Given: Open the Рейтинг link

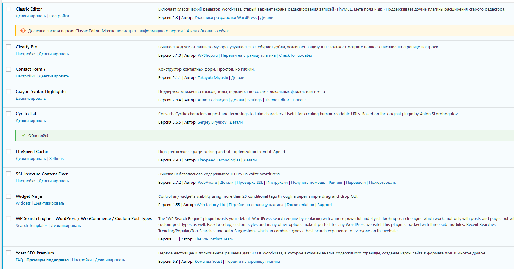Looking at the screenshot, I should point(336,183).
